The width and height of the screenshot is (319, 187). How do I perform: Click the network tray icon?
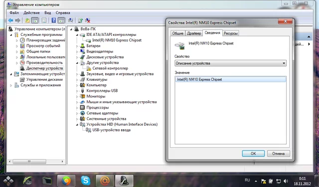[278, 181]
